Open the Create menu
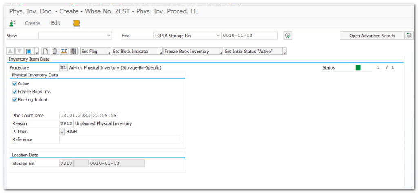The height and width of the screenshot is (193, 418). (x=32, y=23)
